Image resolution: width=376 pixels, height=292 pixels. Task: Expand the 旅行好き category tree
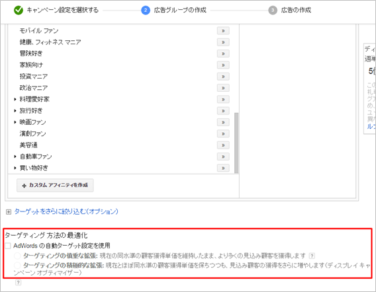click(x=15, y=111)
